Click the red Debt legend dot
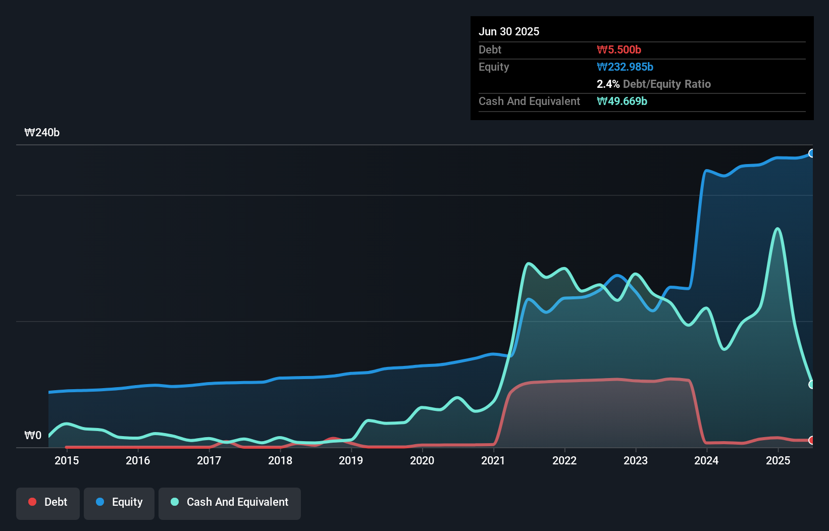The image size is (829, 531). point(32,502)
